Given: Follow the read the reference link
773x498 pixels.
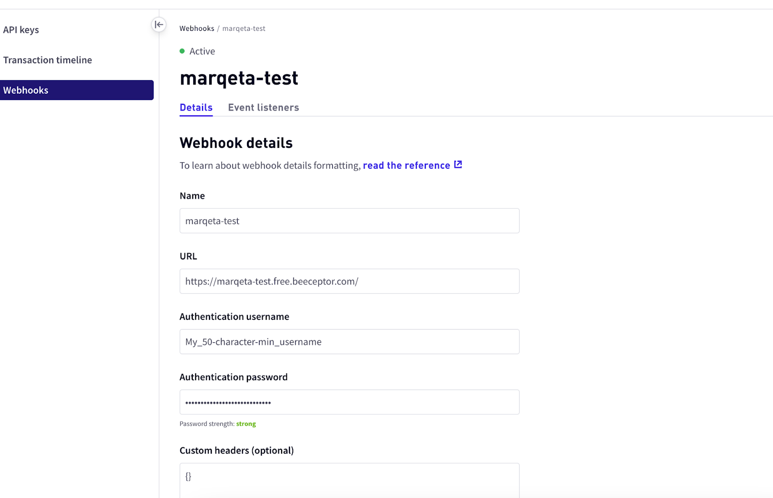Looking at the screenshot, I should point(406,165).
